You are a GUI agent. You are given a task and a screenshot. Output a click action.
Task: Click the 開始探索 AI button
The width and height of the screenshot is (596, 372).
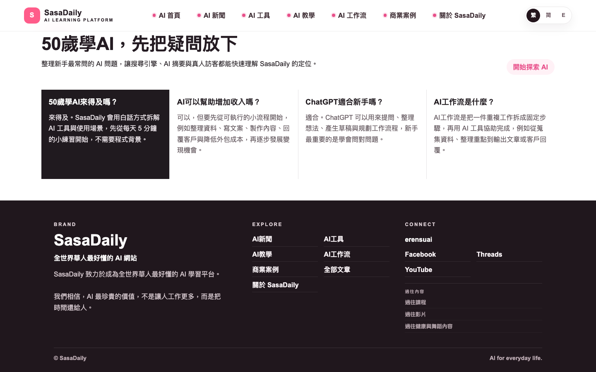(530, 67)
